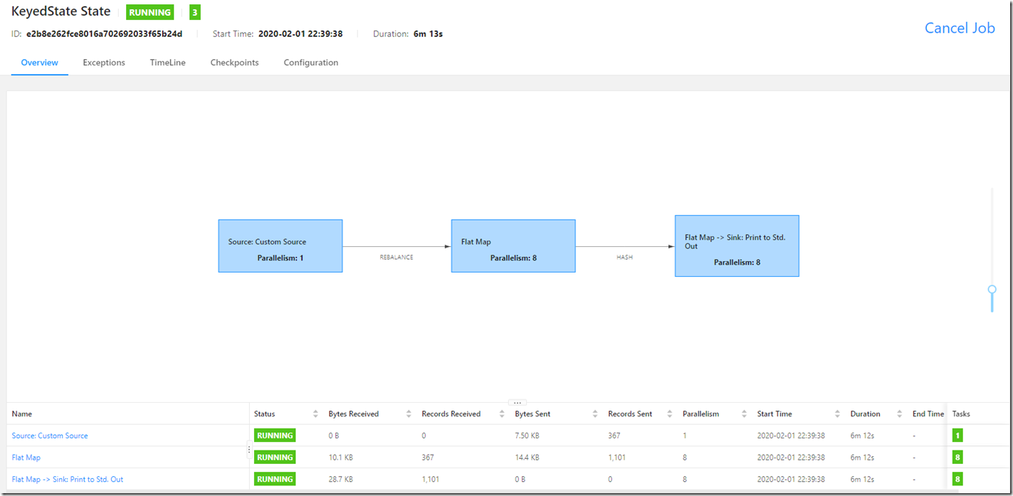Select the Flat Map -> Sink graph node
The width and height of the screenshot is (1013, 496).
click(x=737, y=246)
